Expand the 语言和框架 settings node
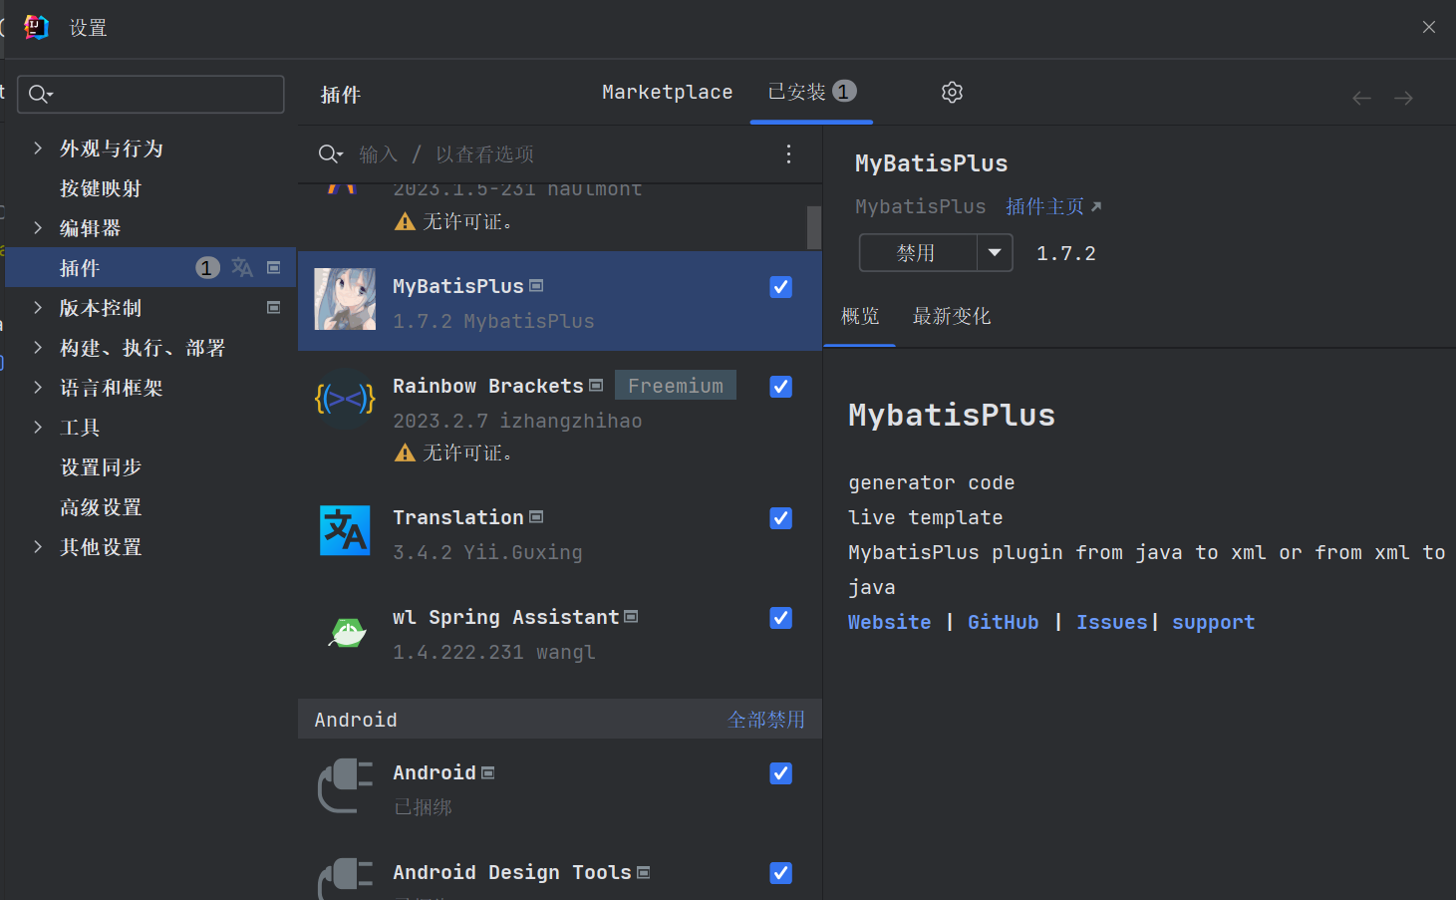Screen dimensions: 1456x900 38,387
